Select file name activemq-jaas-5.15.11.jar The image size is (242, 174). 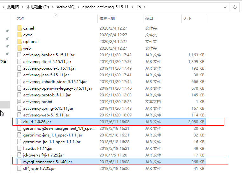pyautogui.click(x=46, y=75)
